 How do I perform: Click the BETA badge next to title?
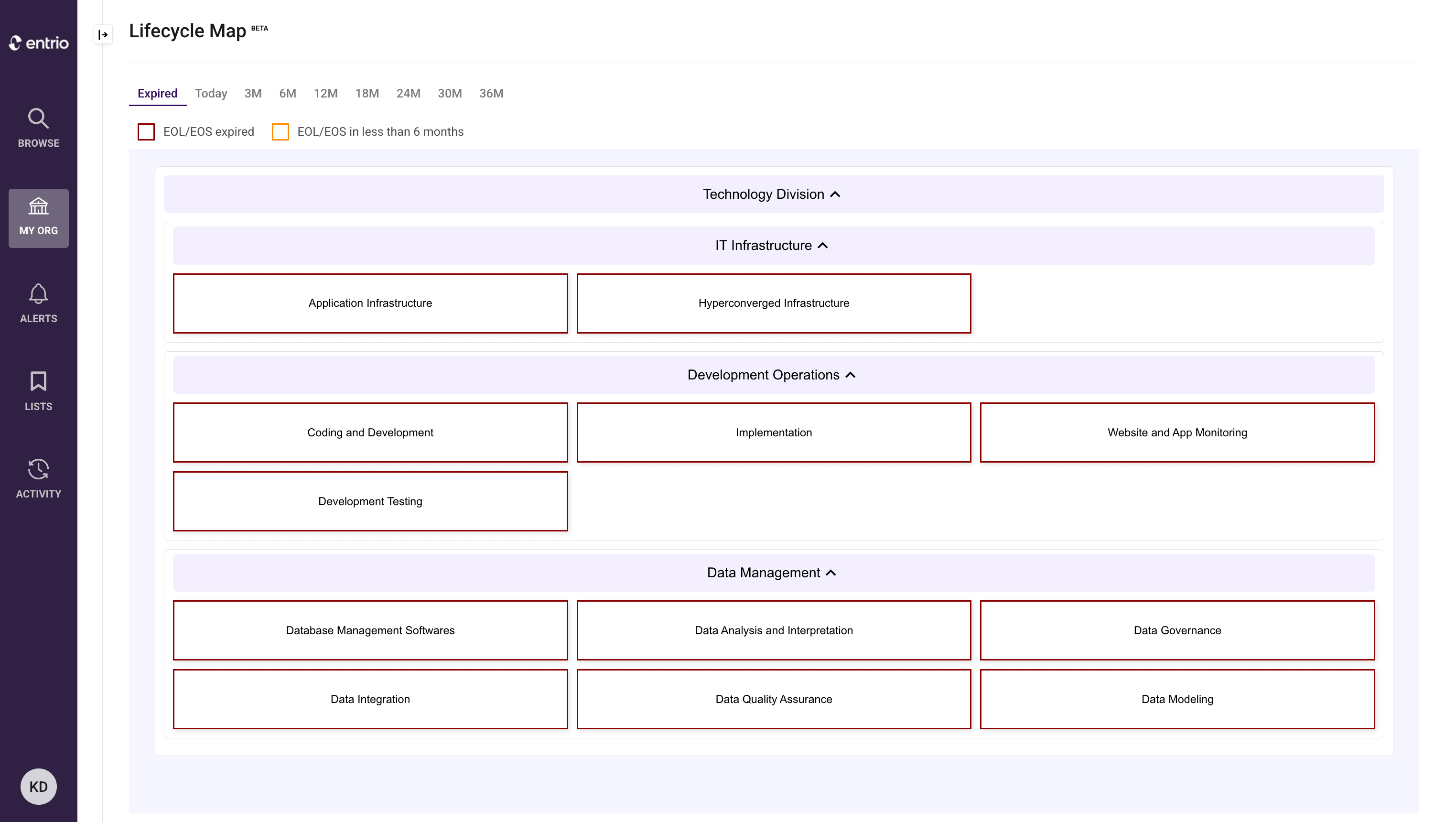point(259,28)
